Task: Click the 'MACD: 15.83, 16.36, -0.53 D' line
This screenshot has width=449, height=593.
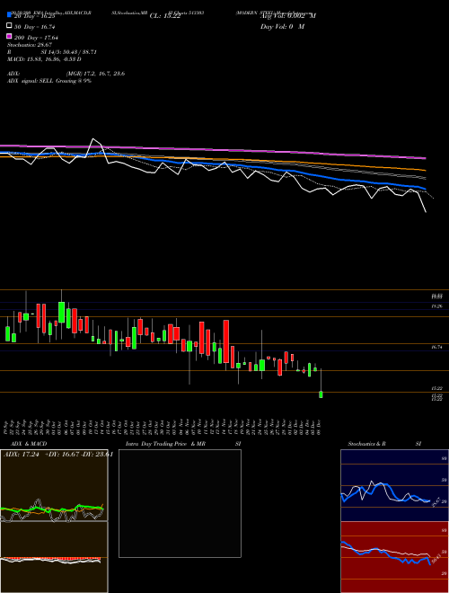Action: [x=44, y=59]
